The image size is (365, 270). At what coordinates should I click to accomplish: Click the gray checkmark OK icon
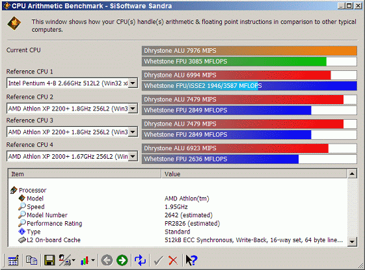(158, 260)
